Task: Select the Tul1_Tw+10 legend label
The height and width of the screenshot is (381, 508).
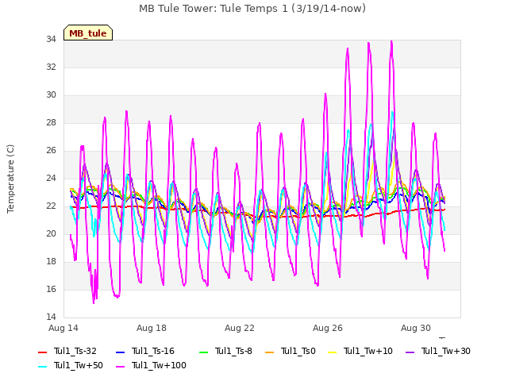Action: 368,351
